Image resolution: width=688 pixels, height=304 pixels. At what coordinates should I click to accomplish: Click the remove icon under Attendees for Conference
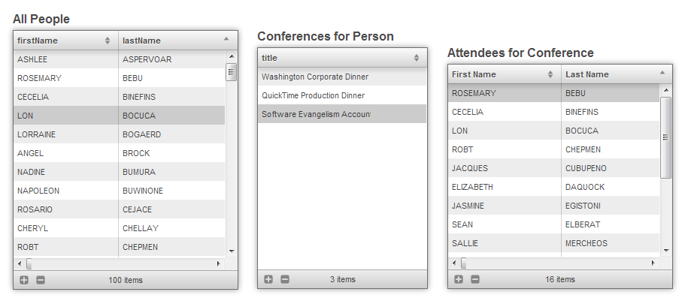point(475,279)
